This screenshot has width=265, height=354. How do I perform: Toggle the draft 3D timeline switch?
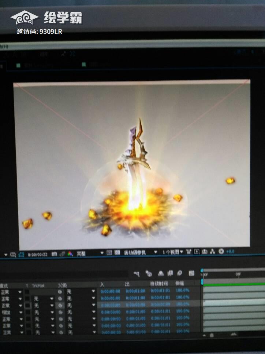pyautogui.click(x=148, y=273)
